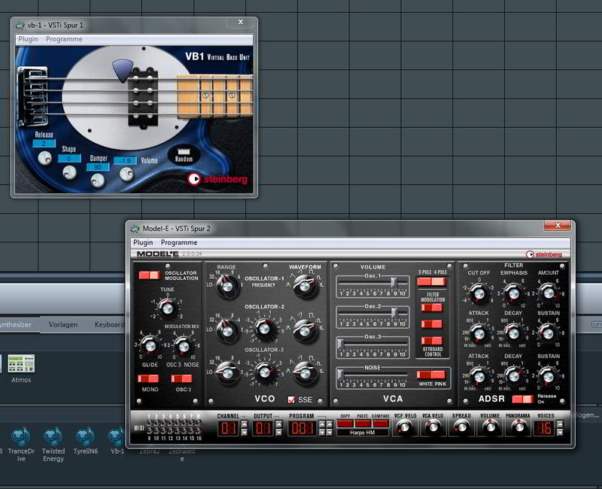Select the Twisted Energy instrument icon

53,437
